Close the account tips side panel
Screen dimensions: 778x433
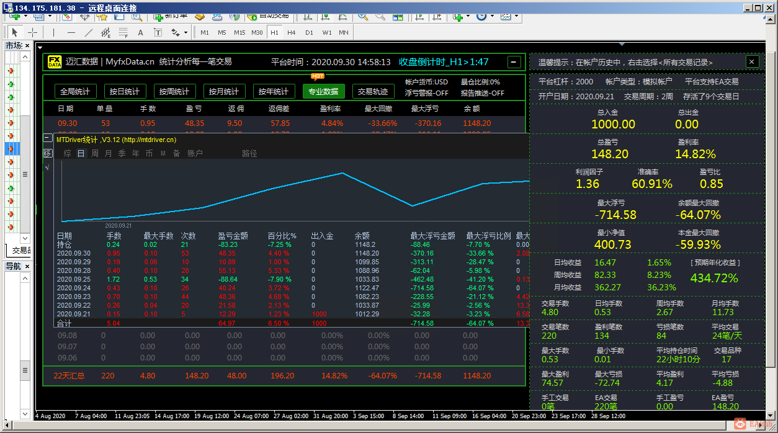752,61
